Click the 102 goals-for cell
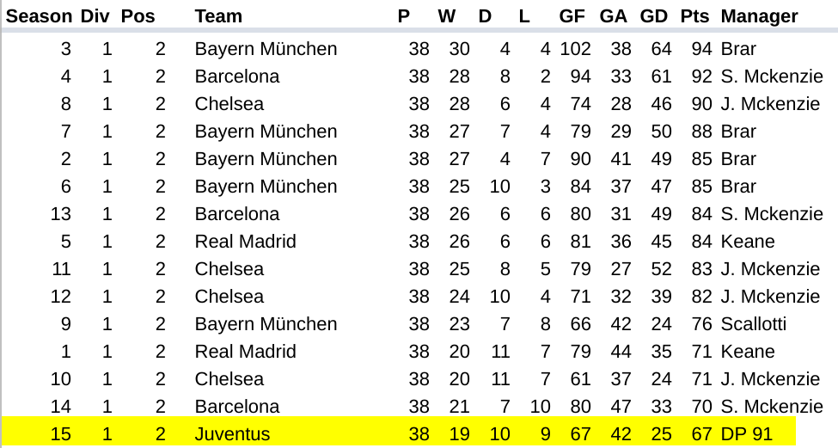This screenshot has height=448, width=838. tap(575, 49)
